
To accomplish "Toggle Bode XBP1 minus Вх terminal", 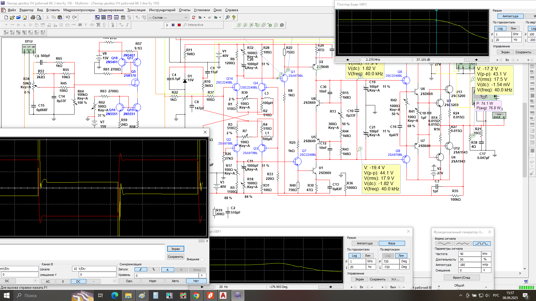I will point(368,287).
